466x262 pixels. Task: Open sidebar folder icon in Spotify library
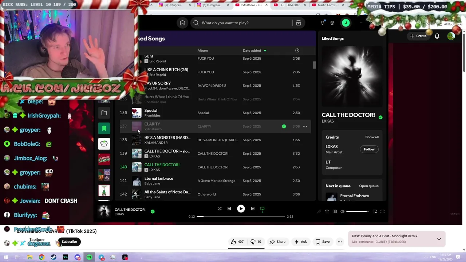(104, 113)
